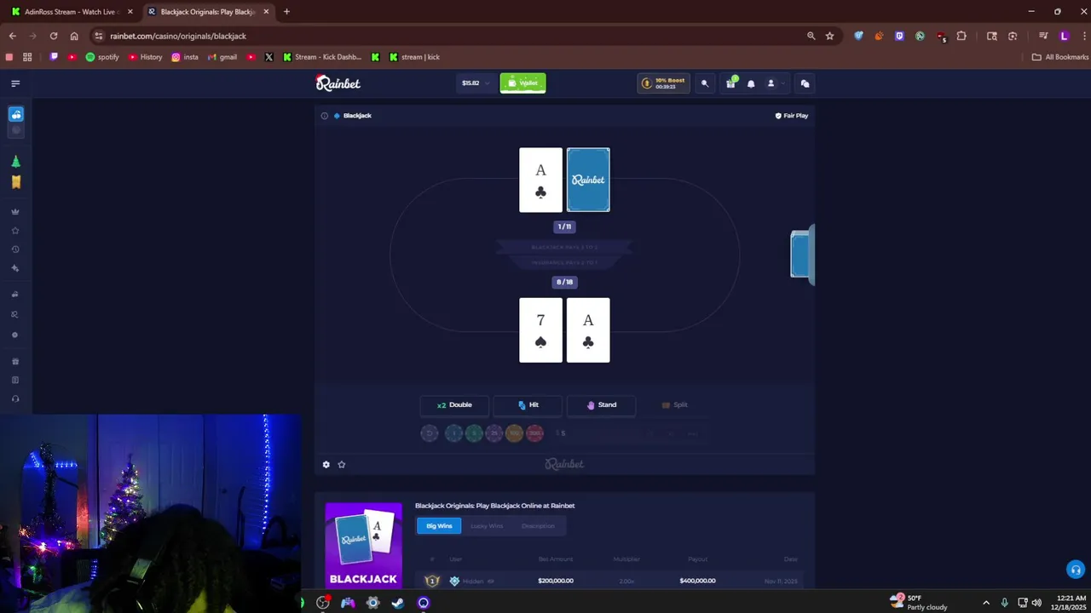
Task: Select the Big Wins tab
Action: click(x=439, y=526)
